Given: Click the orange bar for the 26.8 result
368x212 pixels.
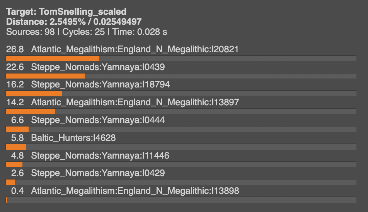Looking at the screenshot, I should tap(53, 58).
